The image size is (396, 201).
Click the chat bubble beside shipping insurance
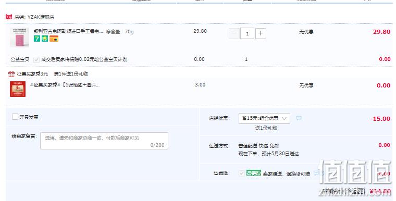click(x=317, y=173)
